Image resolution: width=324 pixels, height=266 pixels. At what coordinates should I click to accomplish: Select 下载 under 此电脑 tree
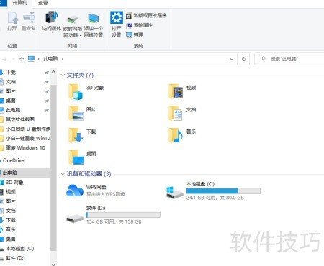pyautogui.click(x=11, y=220)
